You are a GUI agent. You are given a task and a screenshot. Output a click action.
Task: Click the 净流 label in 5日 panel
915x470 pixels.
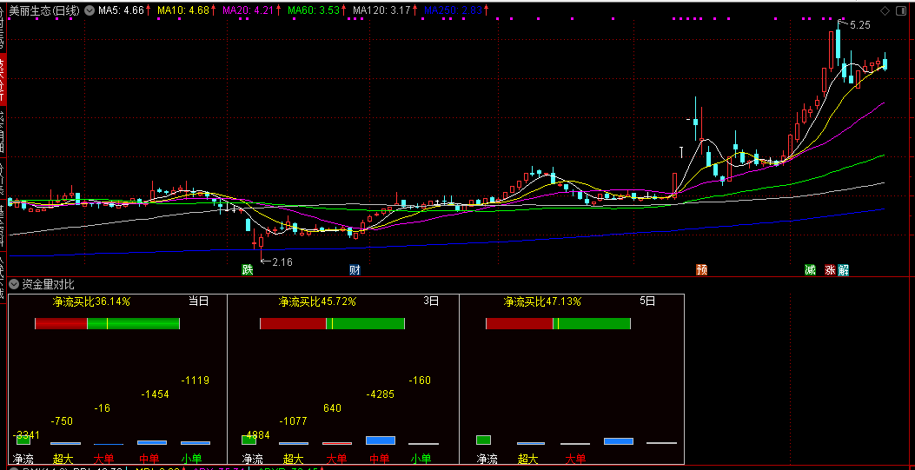pyautogui.click(x=487, y=460)
